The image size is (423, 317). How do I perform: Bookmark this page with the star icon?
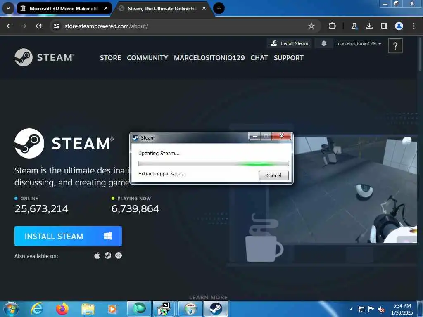311,26
